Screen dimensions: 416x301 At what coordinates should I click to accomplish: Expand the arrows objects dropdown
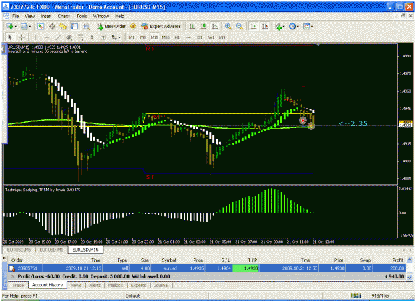click(x=119, y=37)
